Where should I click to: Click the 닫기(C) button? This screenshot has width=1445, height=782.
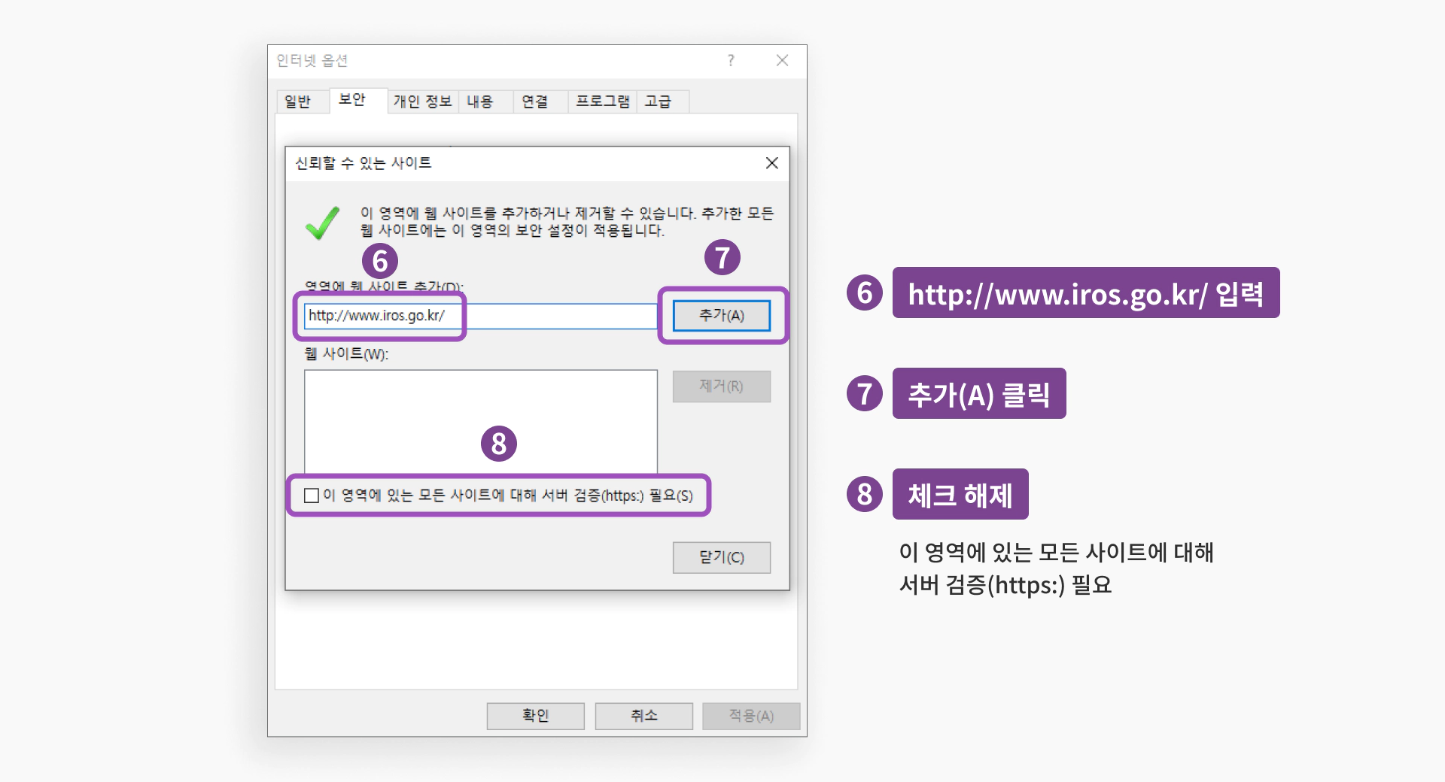click(x=721, y=557)
